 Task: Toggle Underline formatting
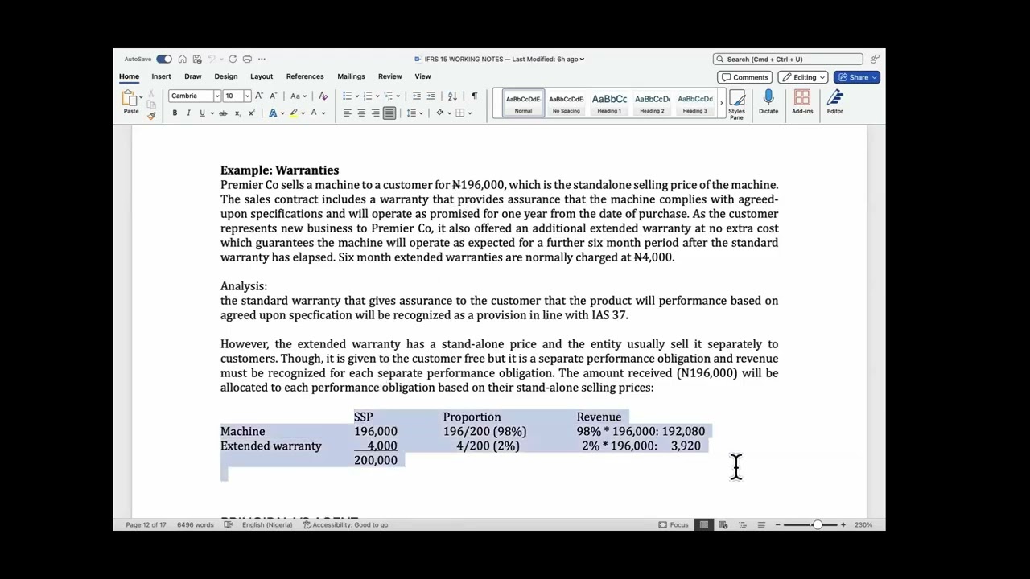(202, 113)
